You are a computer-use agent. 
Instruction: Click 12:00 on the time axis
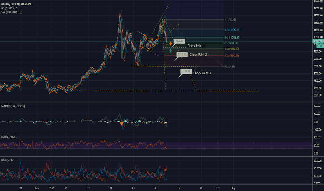51,188
